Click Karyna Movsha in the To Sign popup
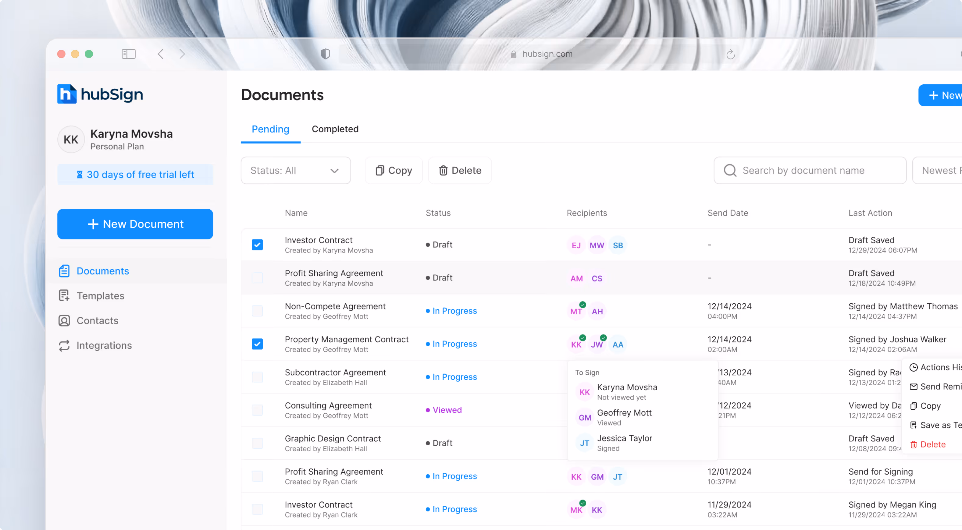 627,387
